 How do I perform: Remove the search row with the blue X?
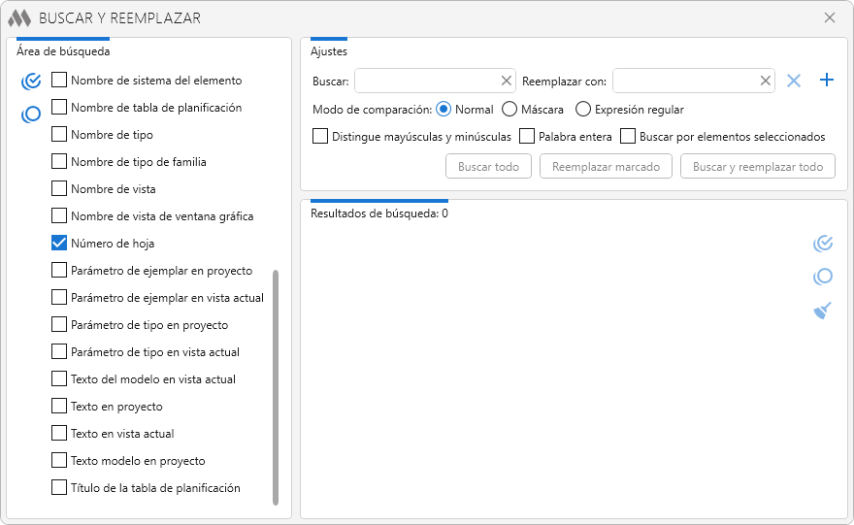point(794,81)
